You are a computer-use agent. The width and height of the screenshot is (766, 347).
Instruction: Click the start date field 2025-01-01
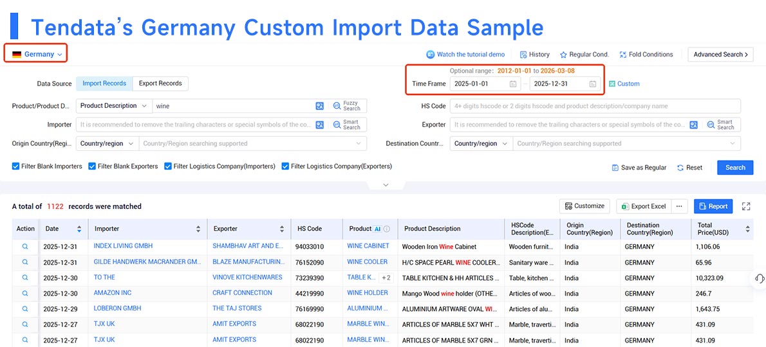coord(485,84)
